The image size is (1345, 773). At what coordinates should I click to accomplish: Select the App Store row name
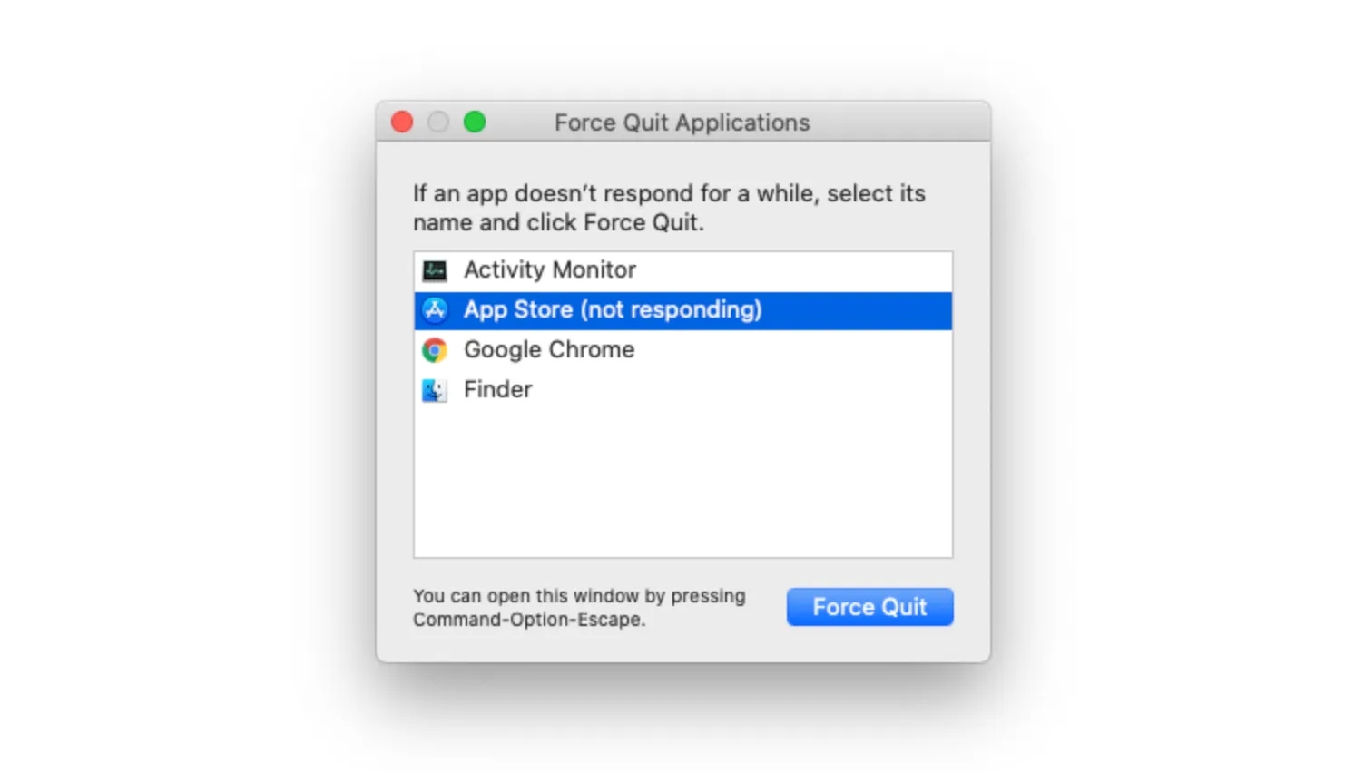(x=518, y=310)
